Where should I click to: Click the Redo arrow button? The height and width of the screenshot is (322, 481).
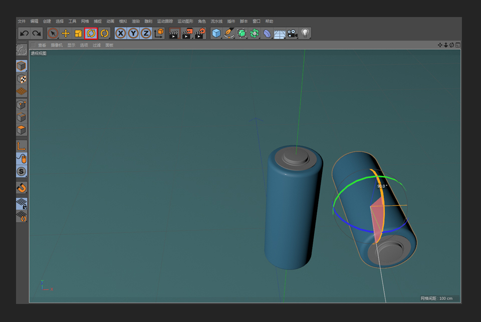tap(36, 33)
